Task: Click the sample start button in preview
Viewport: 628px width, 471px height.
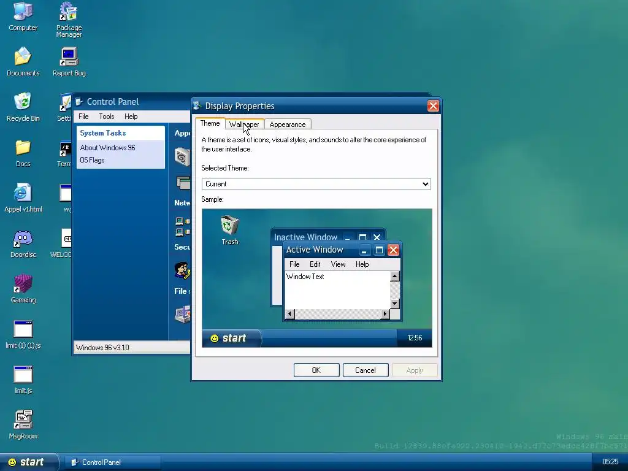Action: [x=231, y=339]
